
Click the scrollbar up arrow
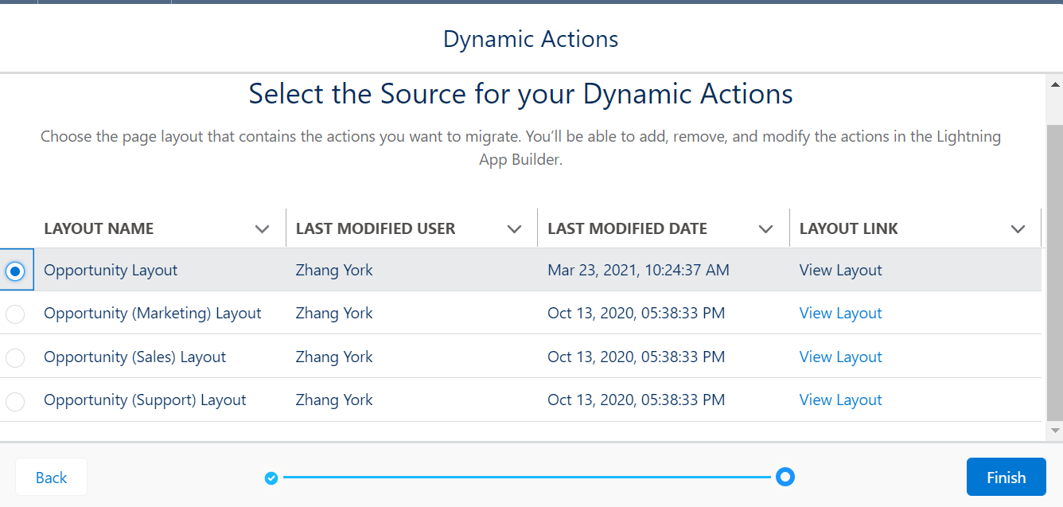1055,84
